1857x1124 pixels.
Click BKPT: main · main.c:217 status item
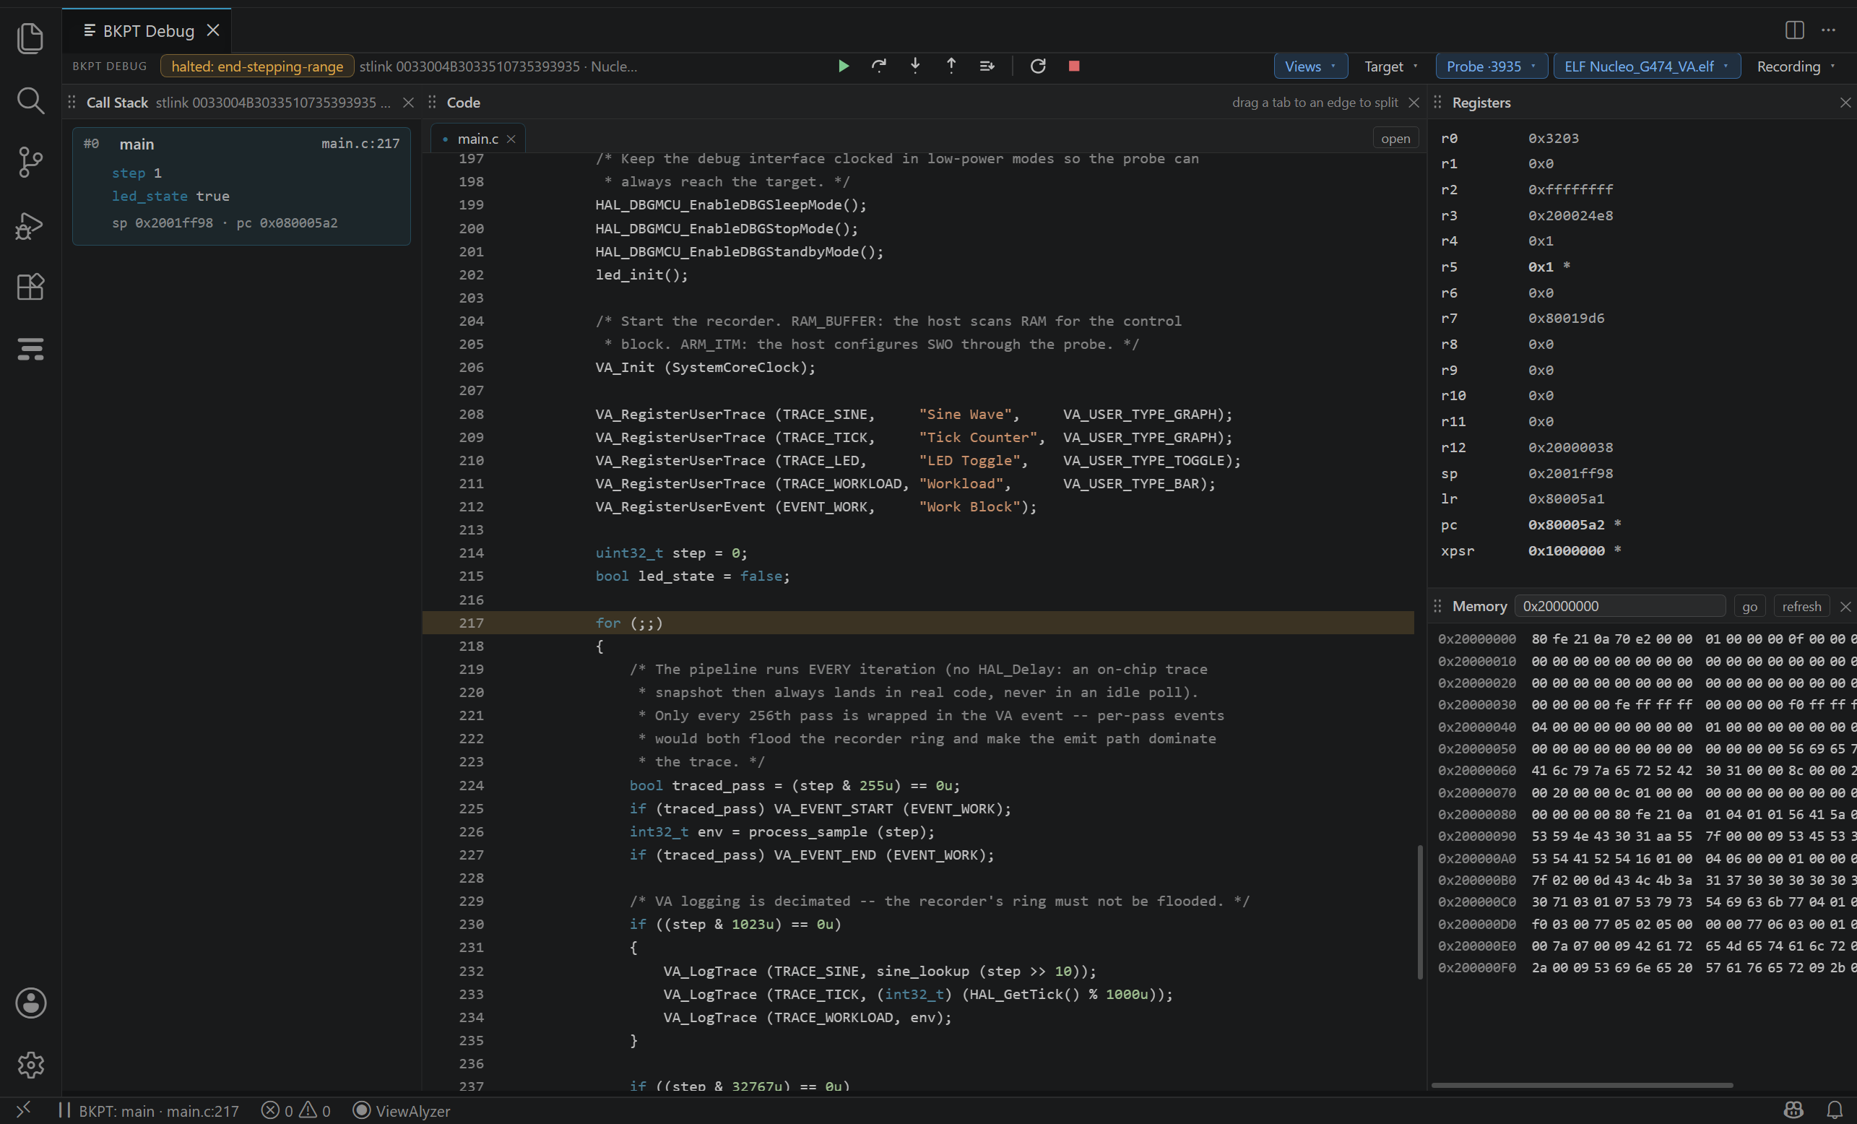pyautogui.click(x=150, y=1110)
